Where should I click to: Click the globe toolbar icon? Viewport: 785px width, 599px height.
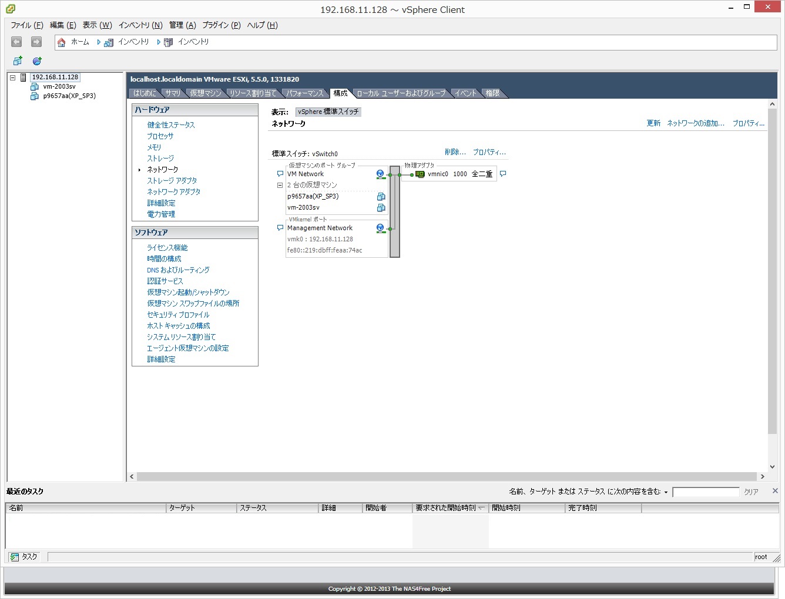tap(37, 61)
